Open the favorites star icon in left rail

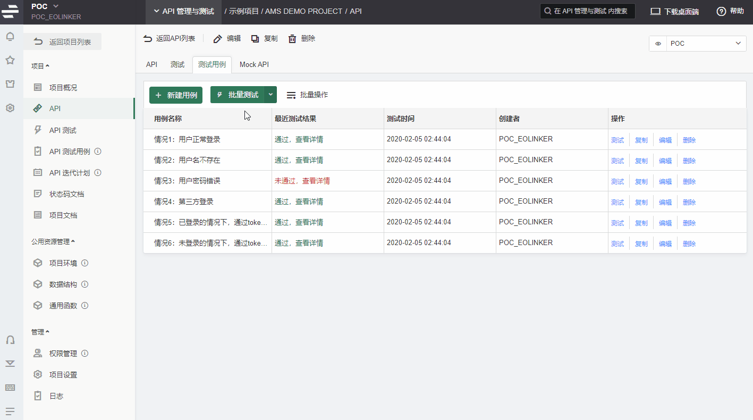10,60
